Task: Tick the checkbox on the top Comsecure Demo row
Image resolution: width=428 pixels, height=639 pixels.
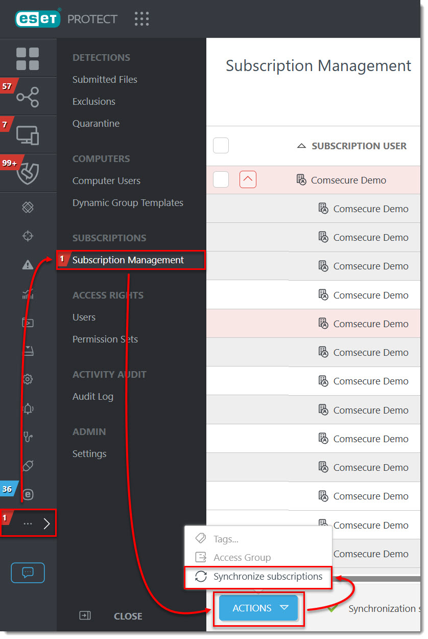Action: click(x=221, y=180)
